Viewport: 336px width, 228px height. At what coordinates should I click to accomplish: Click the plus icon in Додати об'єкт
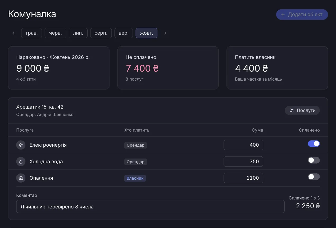pyautogui.click(x=283, y=15)
